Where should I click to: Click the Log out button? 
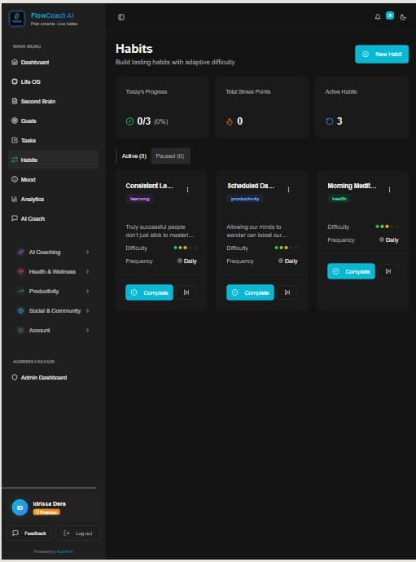pyautogui.click(x=78, y=533)
